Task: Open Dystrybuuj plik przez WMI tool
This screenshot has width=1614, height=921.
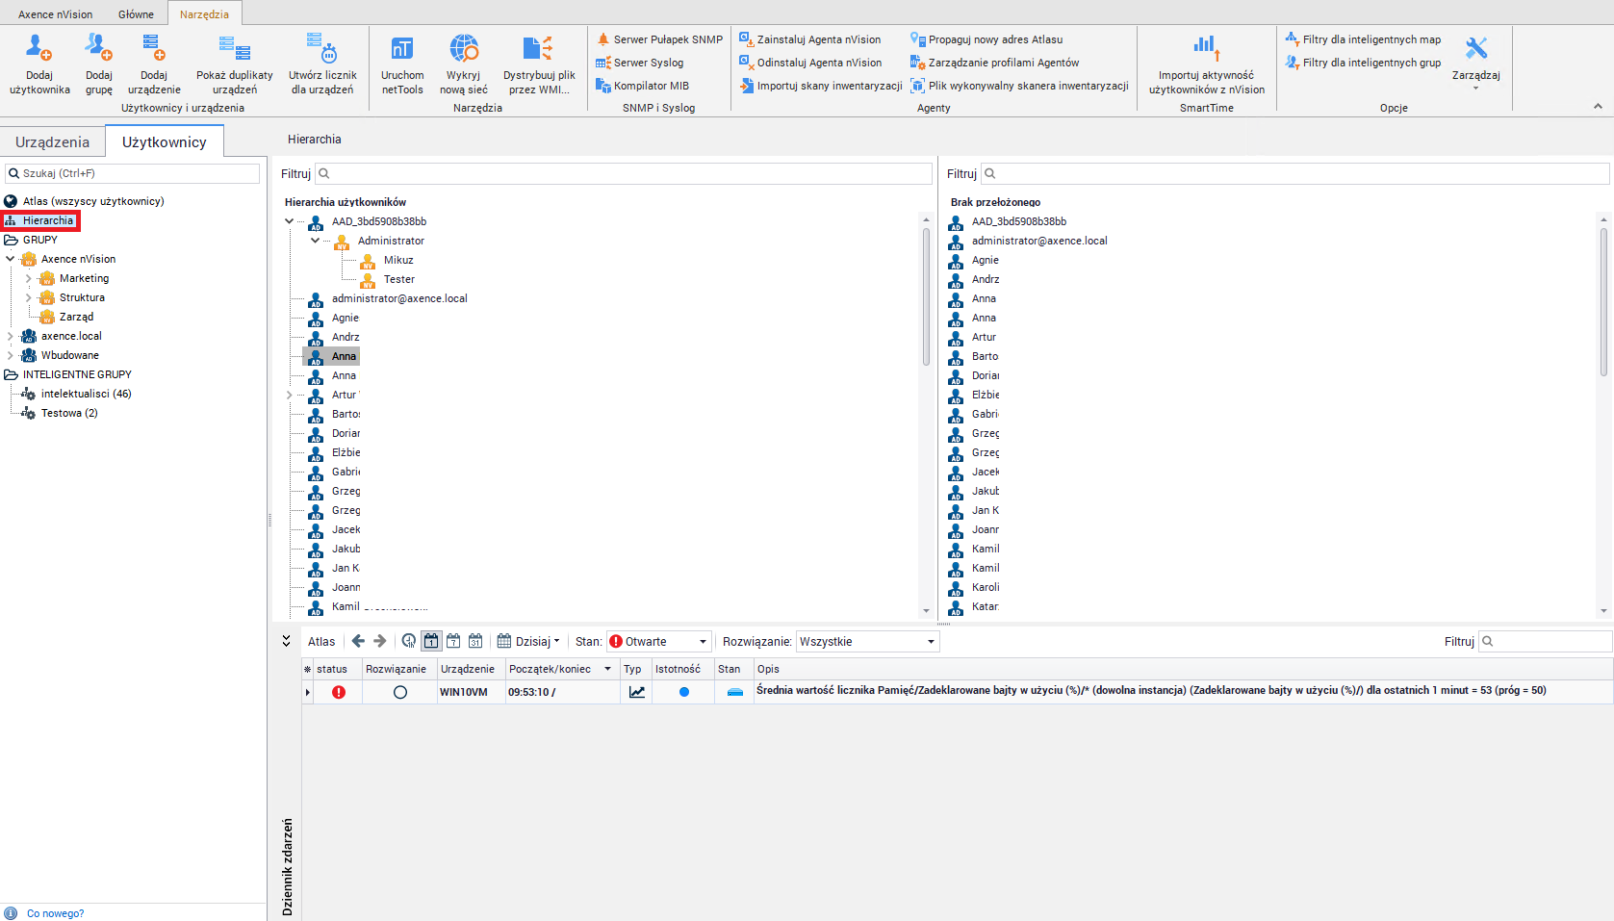Action: (x=538, y=48)
